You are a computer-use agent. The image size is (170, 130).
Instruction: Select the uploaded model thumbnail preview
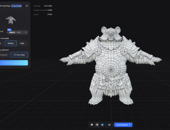11,20
